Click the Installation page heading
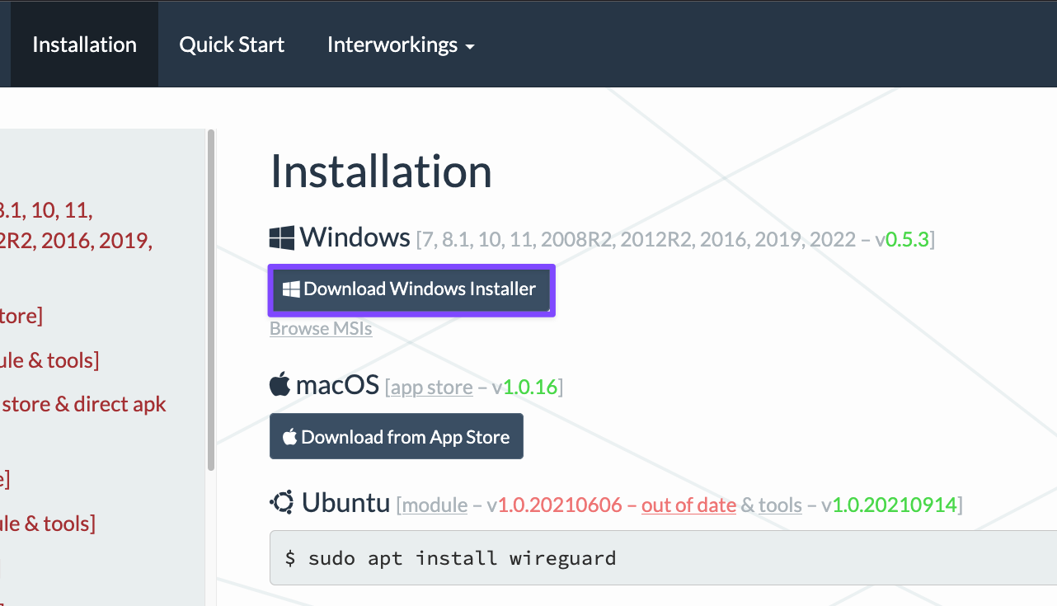Image resolution: width=1057 pixels, height=606 pixels. [381, 171]
